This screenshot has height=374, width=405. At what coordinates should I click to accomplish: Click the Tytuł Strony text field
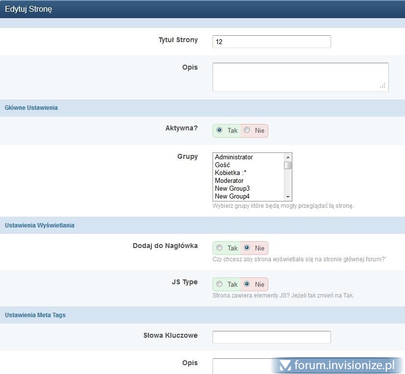point(271,42)
